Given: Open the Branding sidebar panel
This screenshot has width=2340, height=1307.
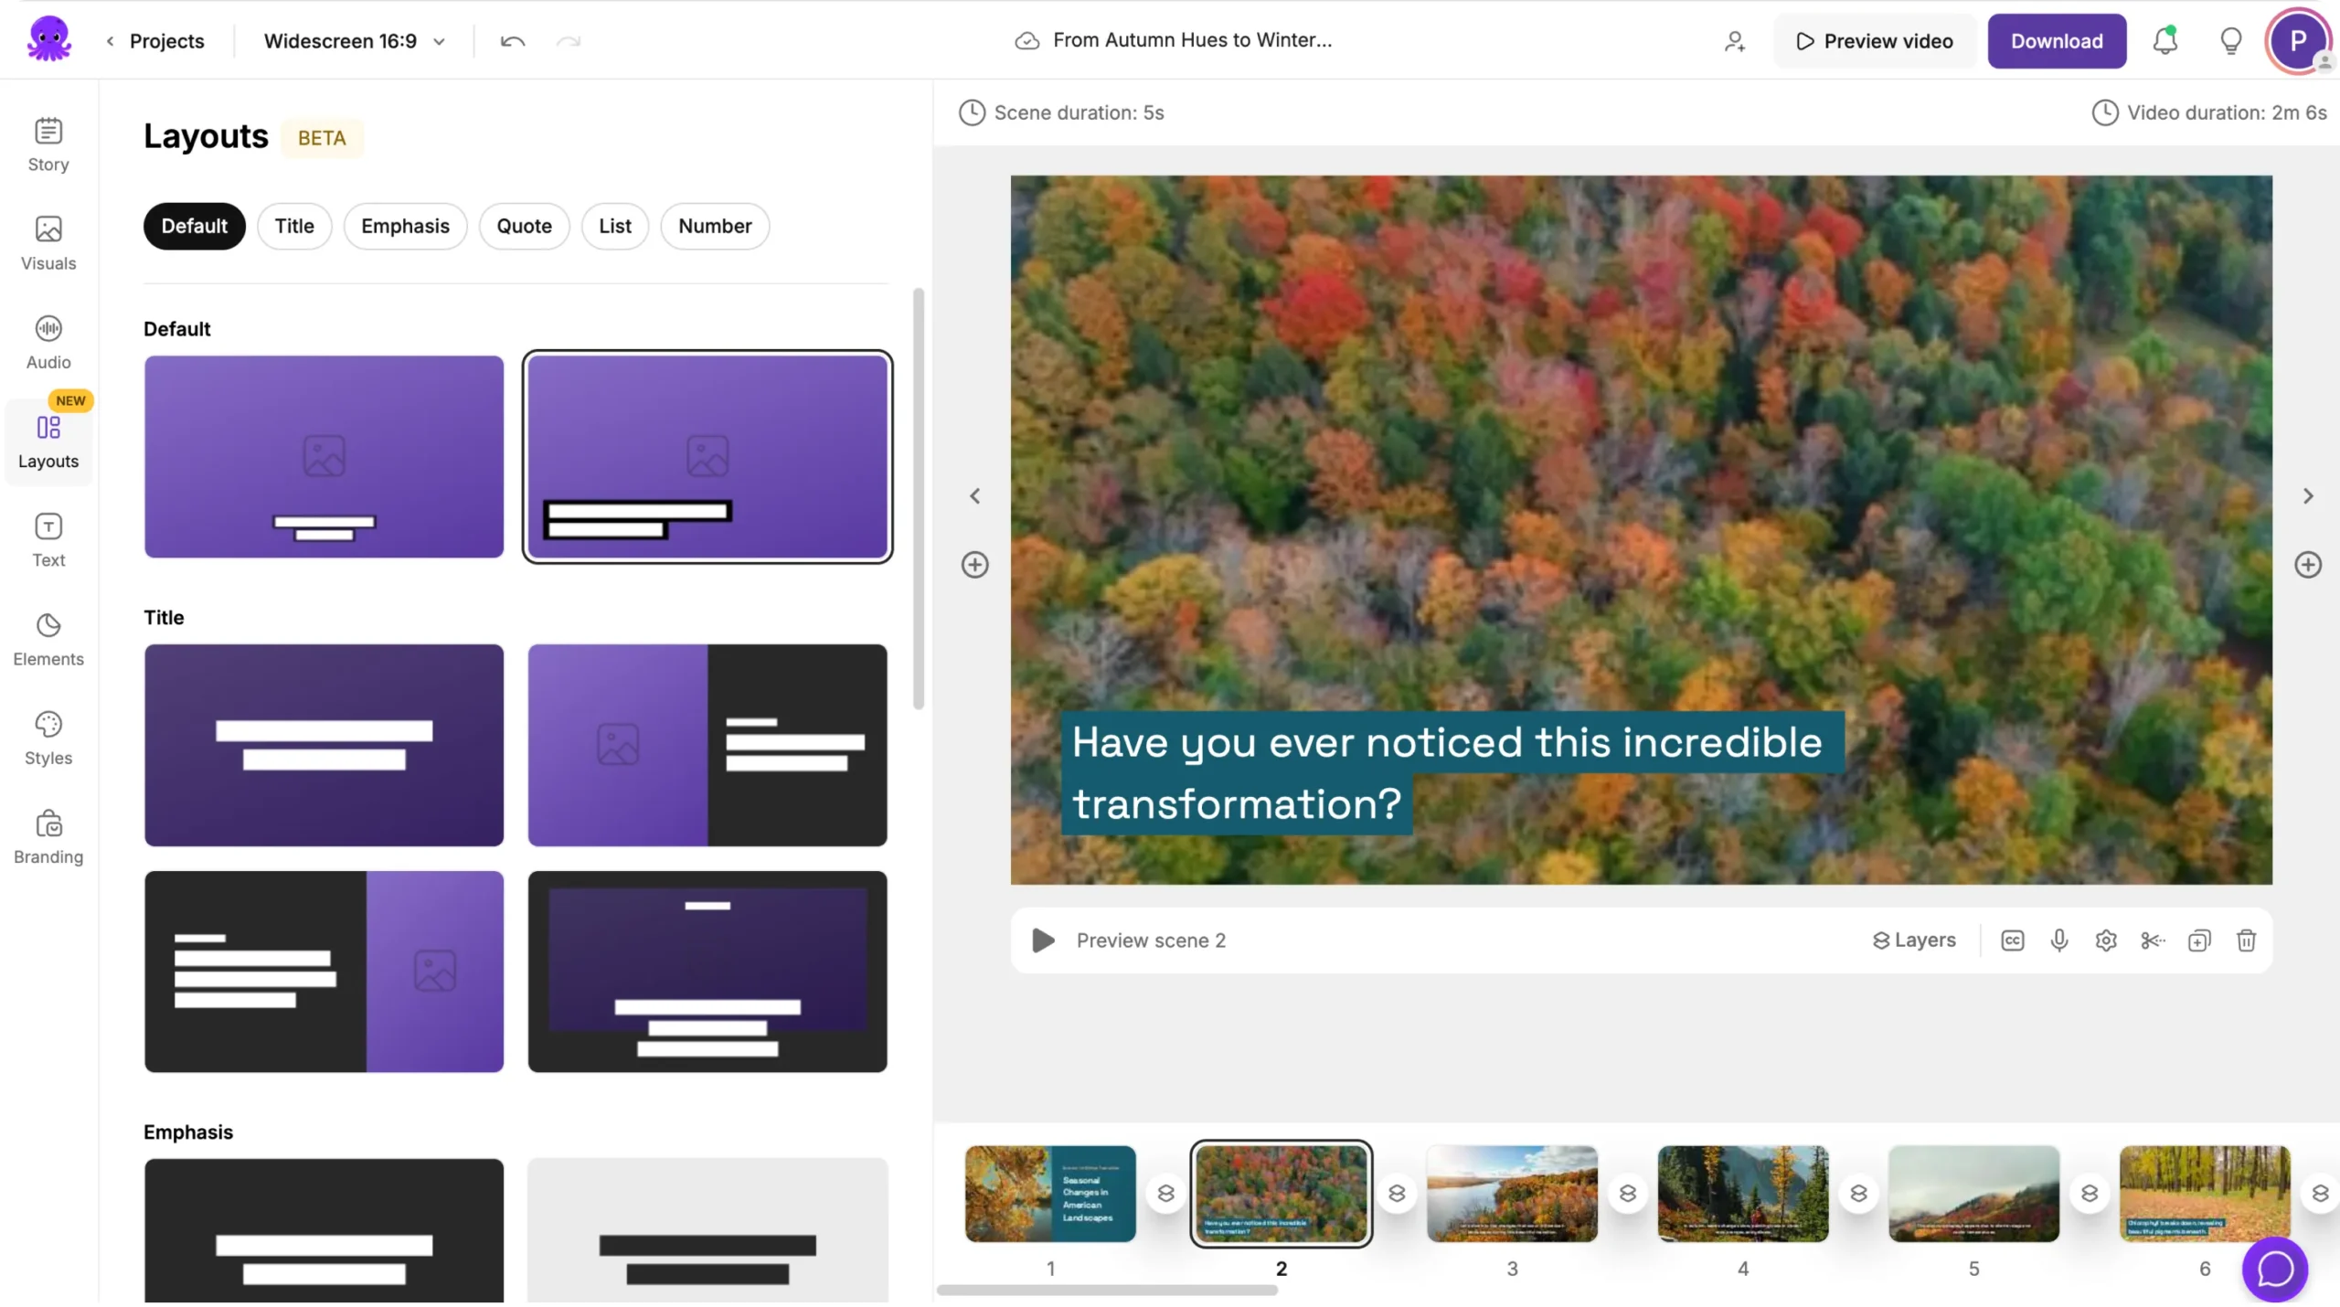Looking at the screenshot, I should pos(48,837).
